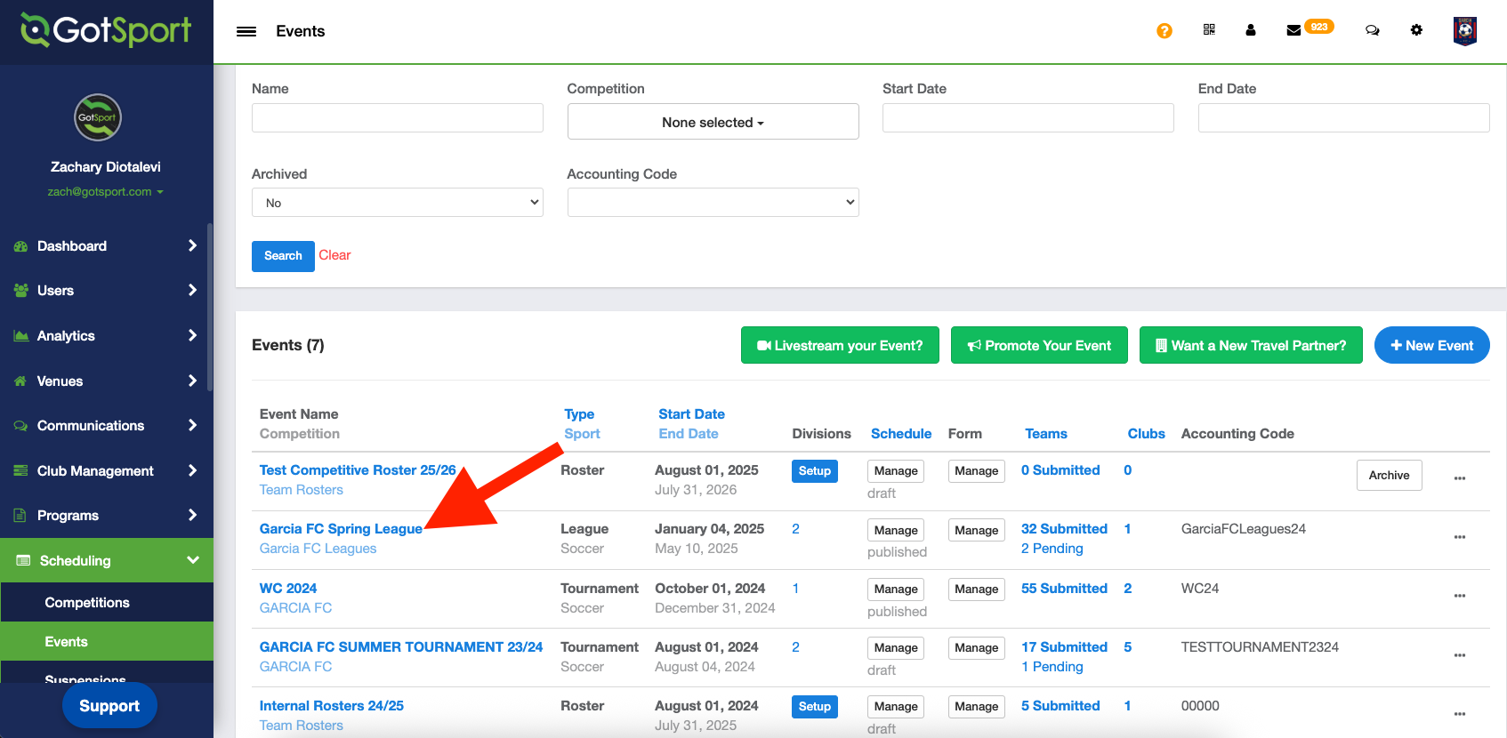Open the zach@gotsport.com account dropdown
The image size is (1507, 738).
[x=105, y=192]
